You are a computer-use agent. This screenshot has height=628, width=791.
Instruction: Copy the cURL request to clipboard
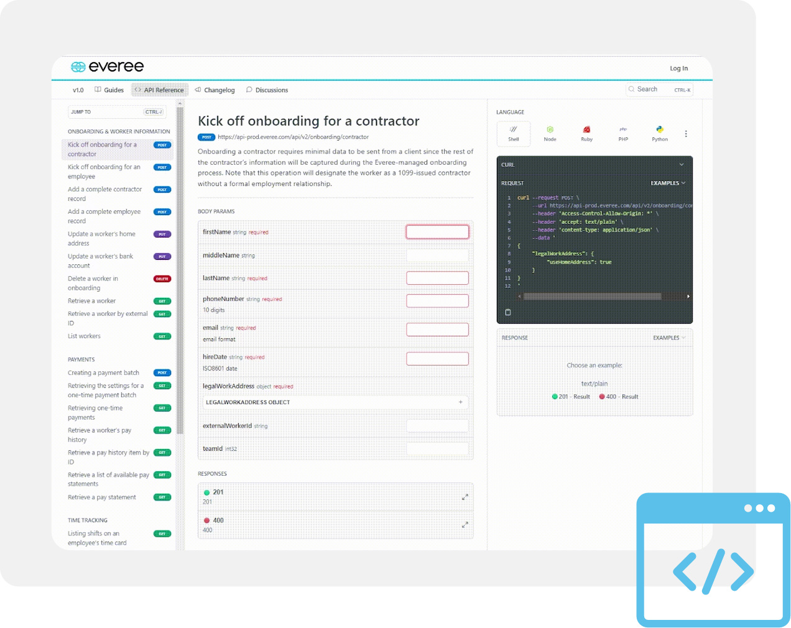point(507,312)
